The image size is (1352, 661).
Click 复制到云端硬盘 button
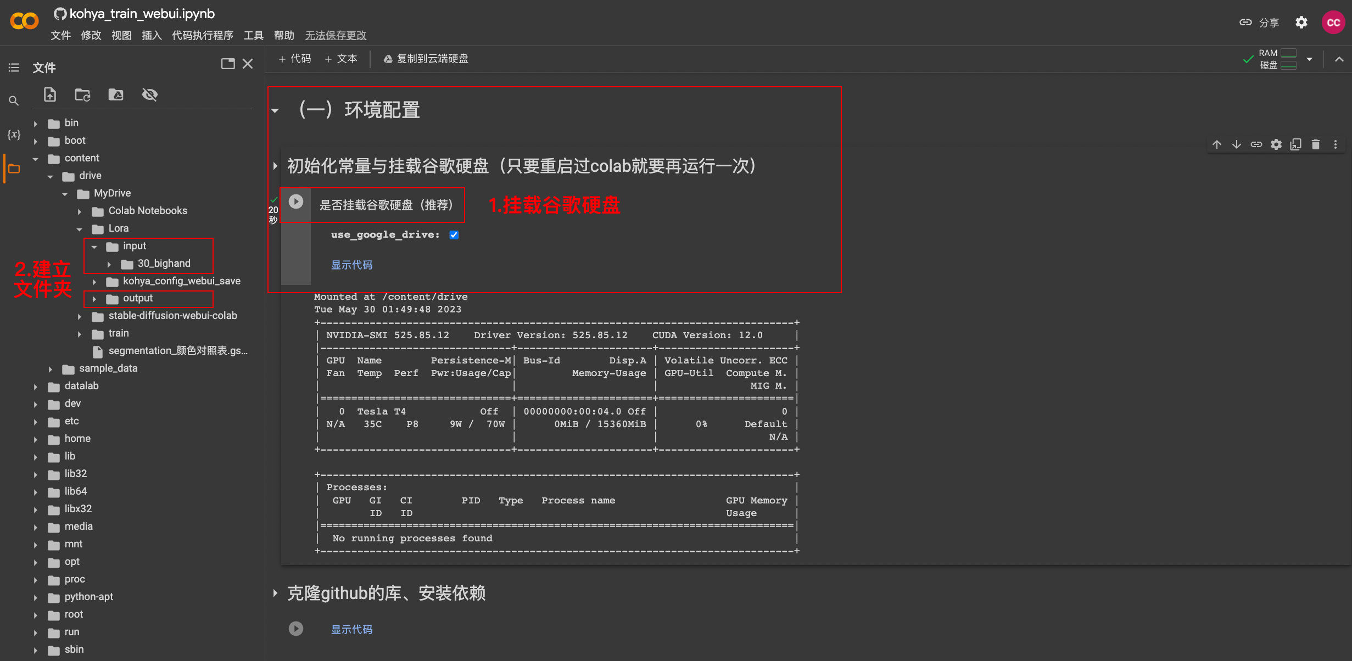click(426, 59)
